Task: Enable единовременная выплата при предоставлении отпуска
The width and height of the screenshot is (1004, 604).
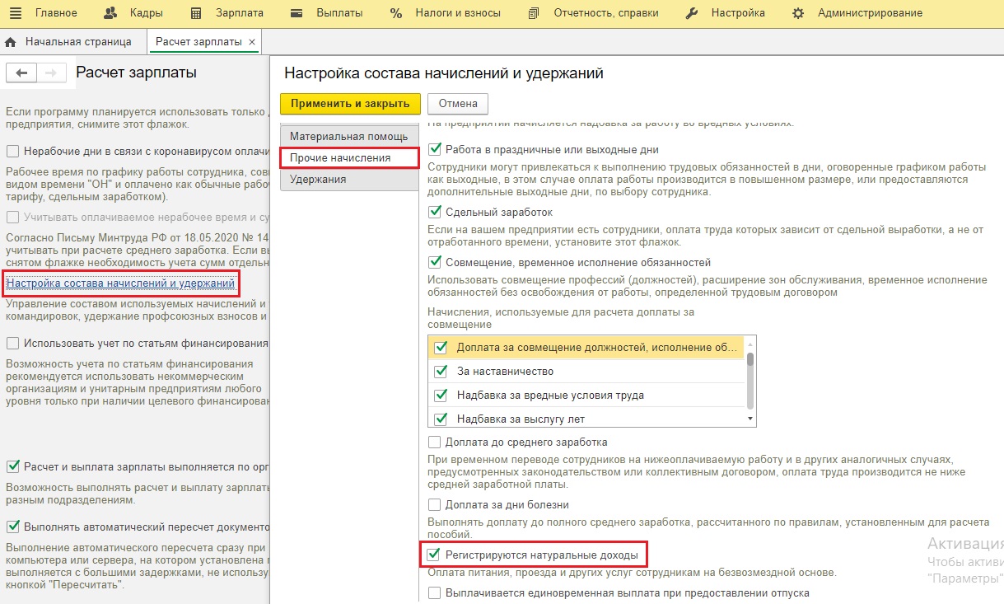Action: (x=435, y=592)
